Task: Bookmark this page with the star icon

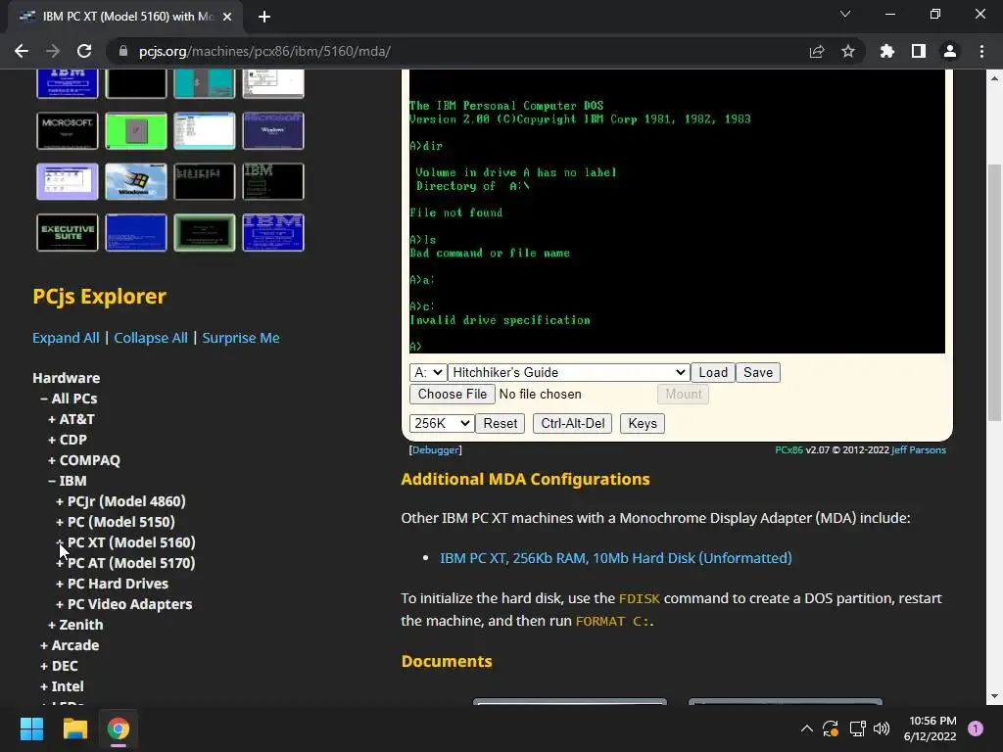Action: (848, 51)
